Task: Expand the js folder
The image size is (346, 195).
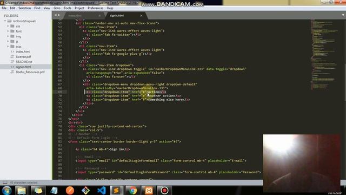Action: coord(8,41)
